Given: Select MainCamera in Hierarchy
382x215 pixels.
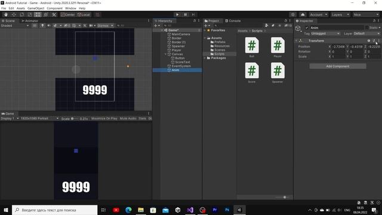Looking at the screenshot, I should (x=181, y=35).
